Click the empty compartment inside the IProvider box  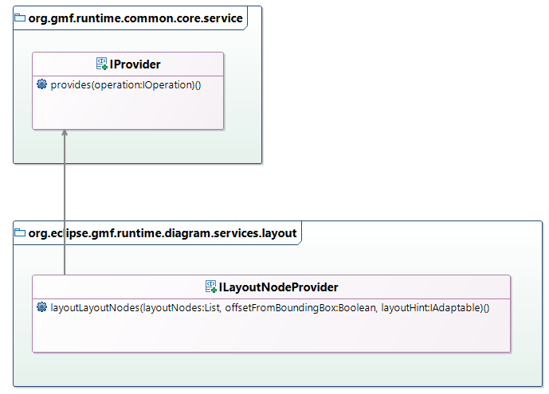[x=127, y=110]
